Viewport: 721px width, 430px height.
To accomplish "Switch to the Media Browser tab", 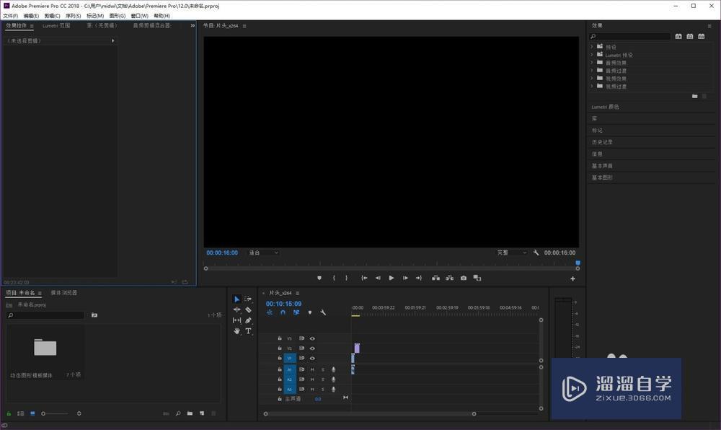I will coord(64,293).
